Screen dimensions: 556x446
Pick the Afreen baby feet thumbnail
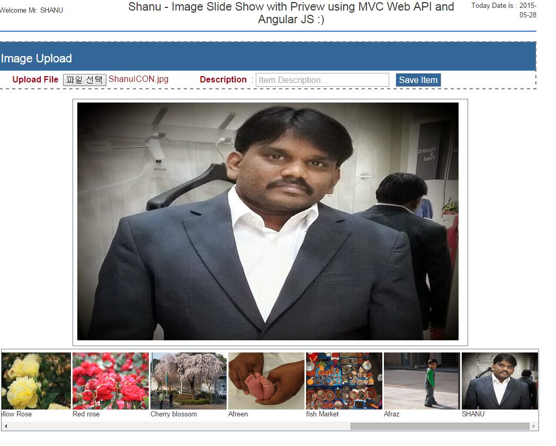click(x=266, y=381)
